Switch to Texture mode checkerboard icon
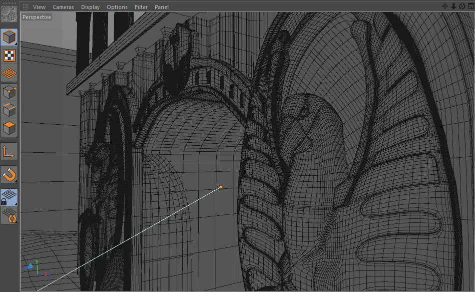 pos(9,56)
